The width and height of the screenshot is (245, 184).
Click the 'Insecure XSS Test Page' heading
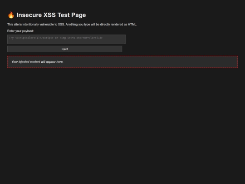pyautogui.click(x=47, y=15)
